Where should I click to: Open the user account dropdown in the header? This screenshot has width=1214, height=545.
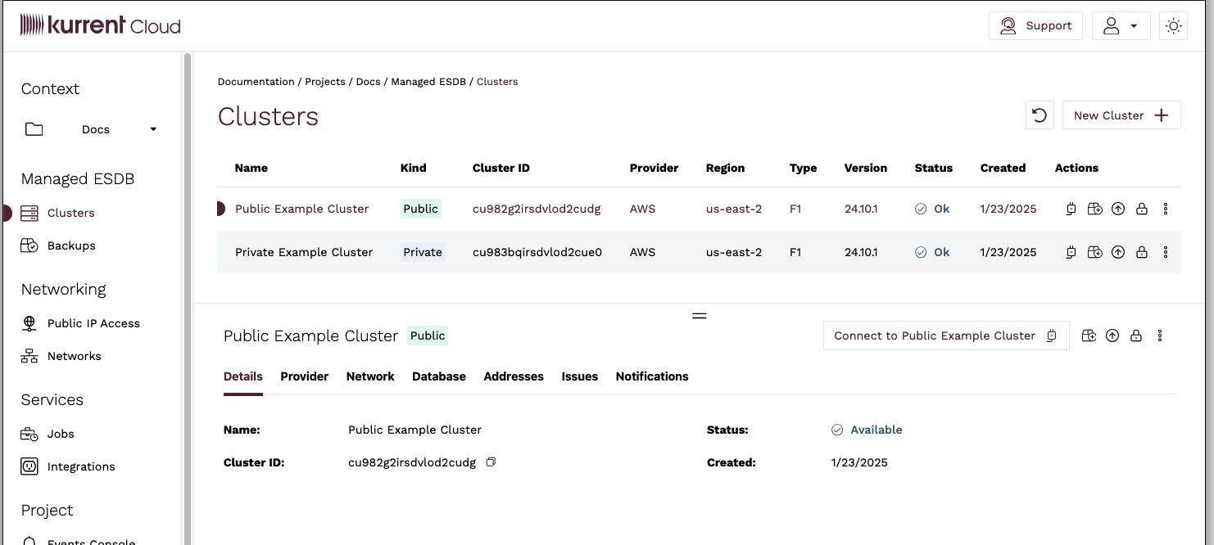coord(1121,25)
